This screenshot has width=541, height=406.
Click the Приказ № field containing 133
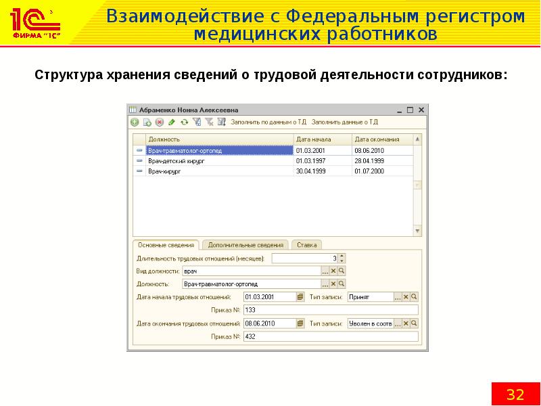pyautogui.click(x=330, y=310)
